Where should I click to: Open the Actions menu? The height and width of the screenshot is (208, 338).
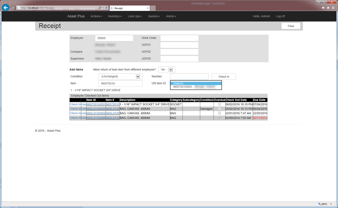[96, 16]
